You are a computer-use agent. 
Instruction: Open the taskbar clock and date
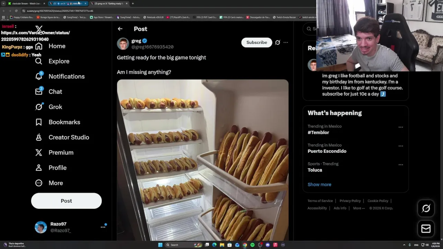pos(436,245)
